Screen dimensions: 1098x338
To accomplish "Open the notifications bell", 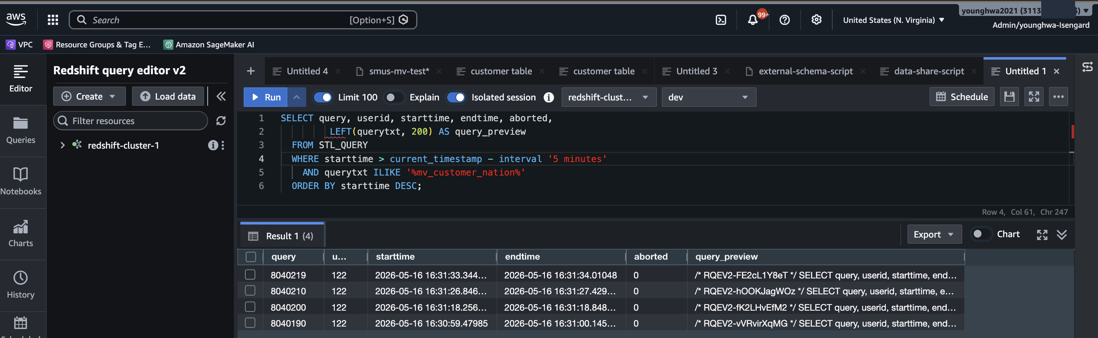I will [x=753, y=20].
